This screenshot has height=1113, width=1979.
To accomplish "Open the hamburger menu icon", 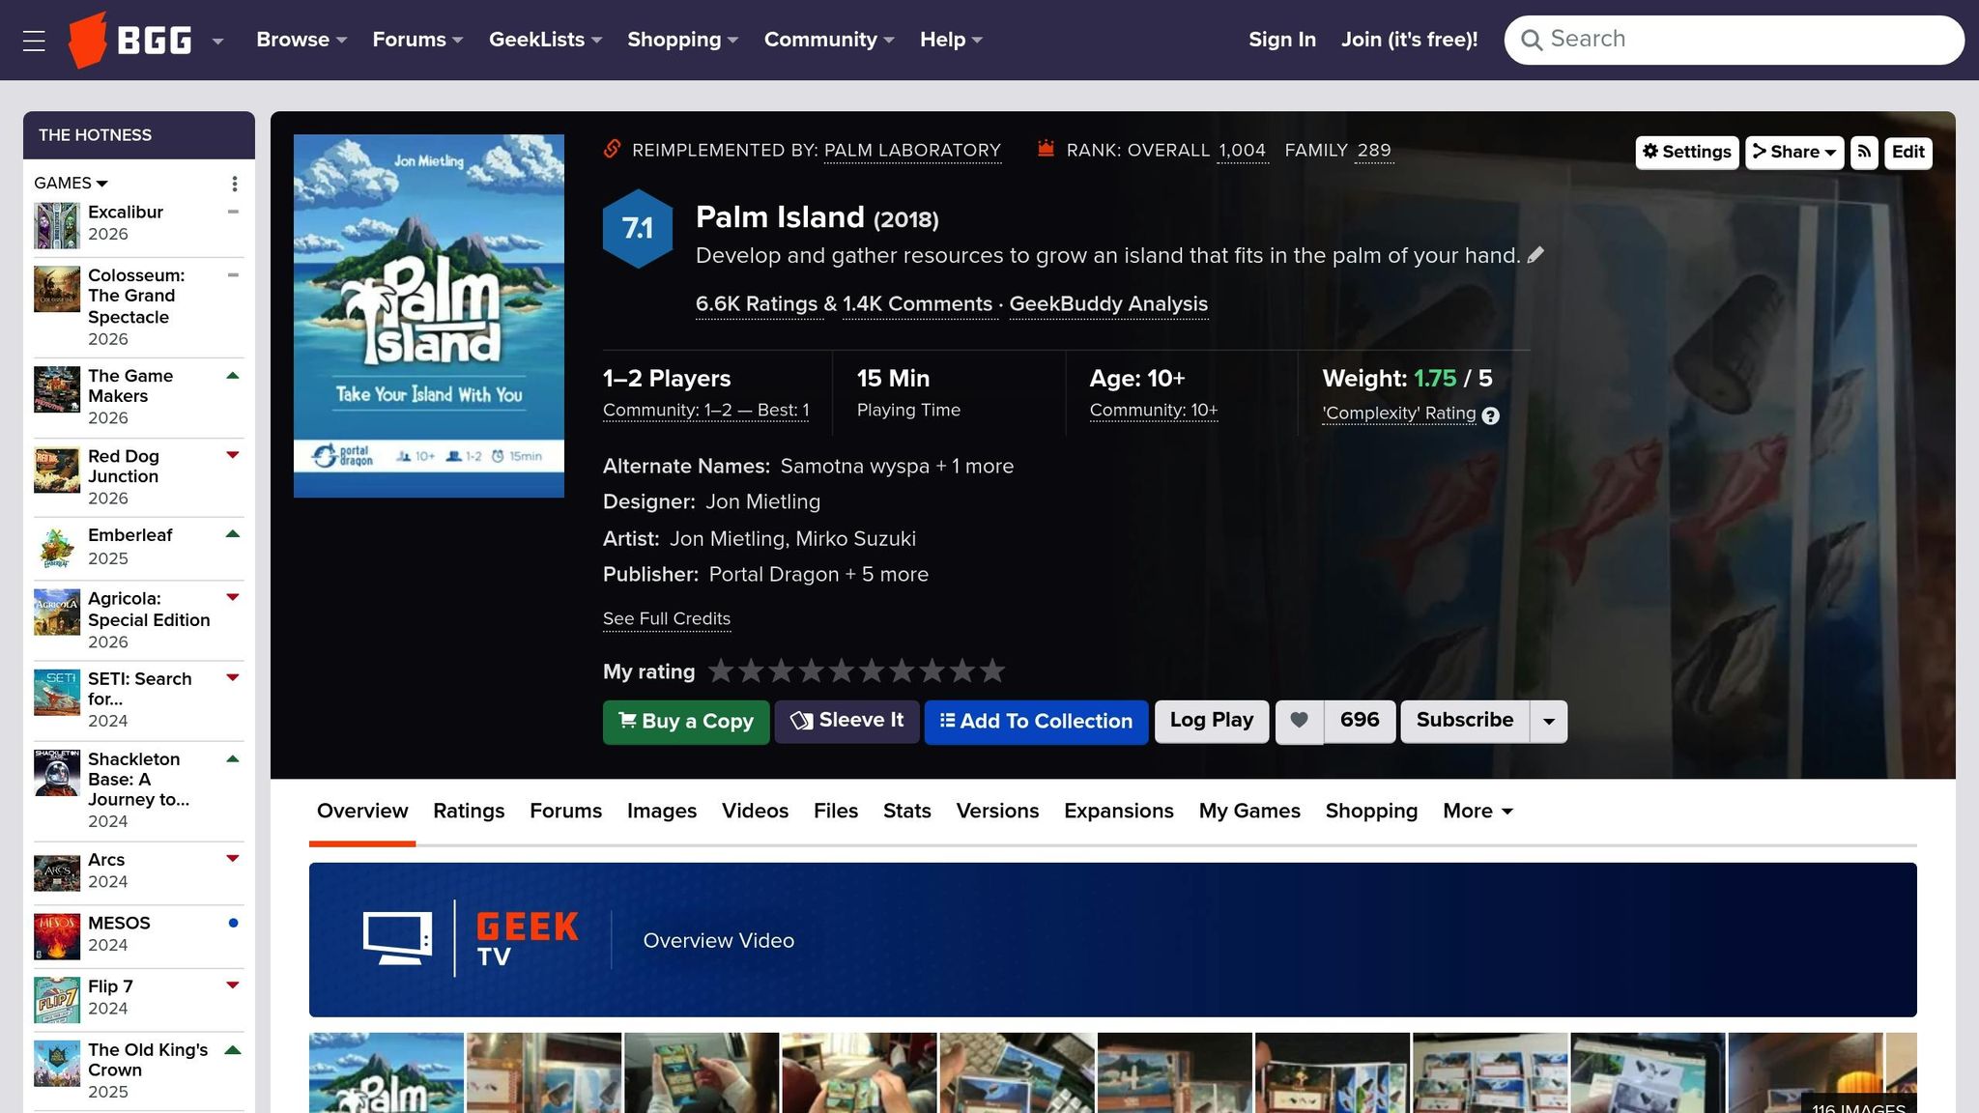I will click(x=34, y=41).
